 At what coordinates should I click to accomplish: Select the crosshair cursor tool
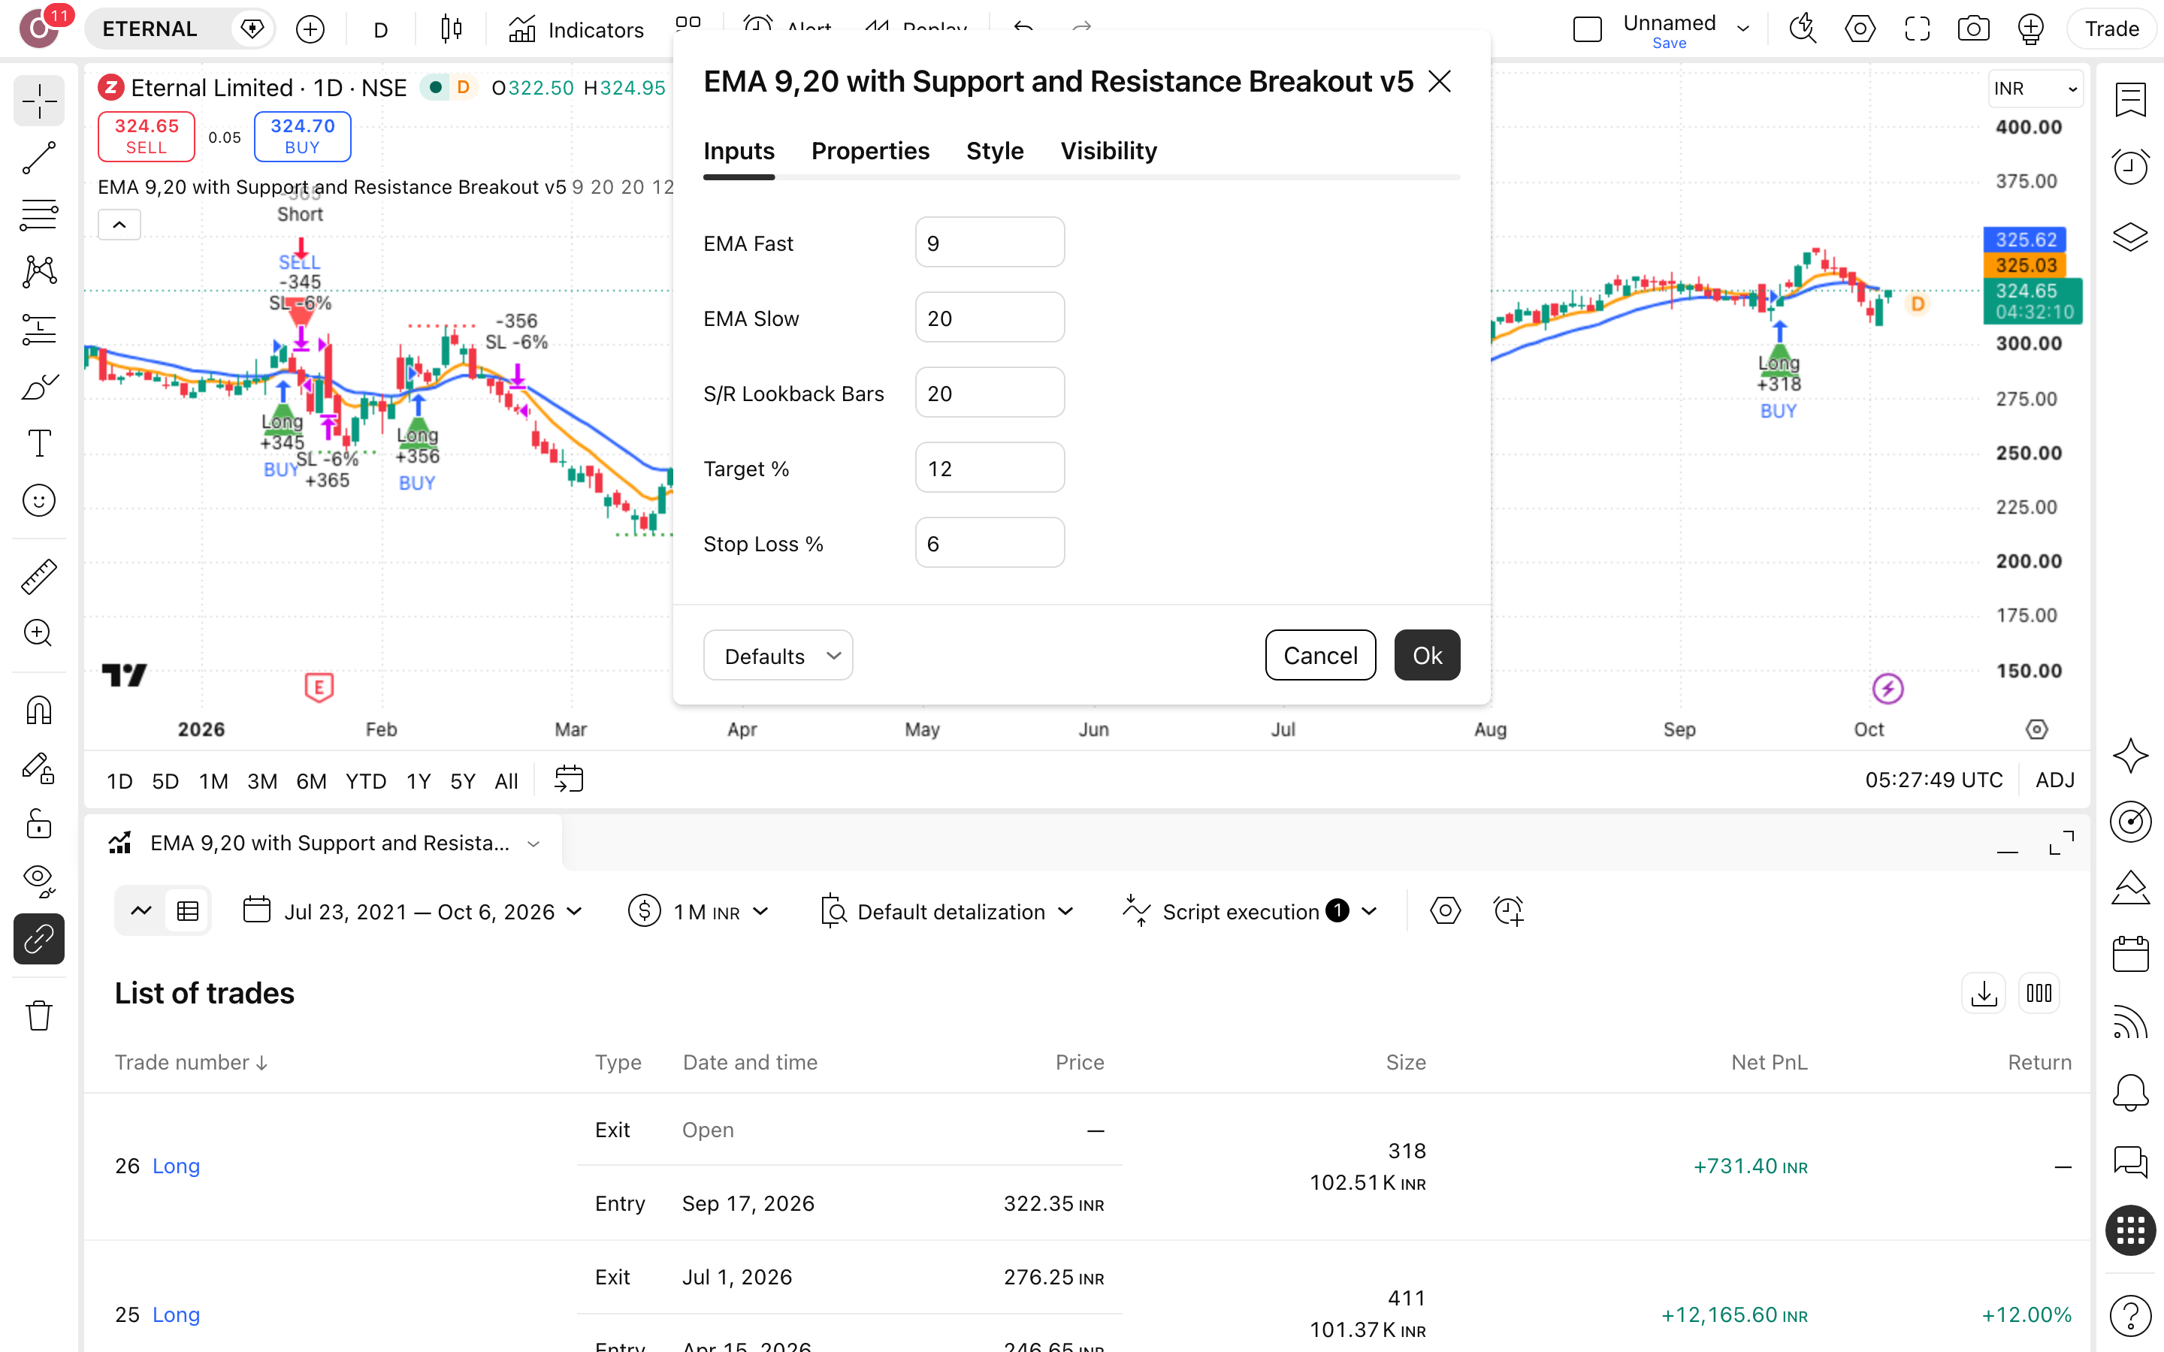pyautogui.click(x=39, y=102)
